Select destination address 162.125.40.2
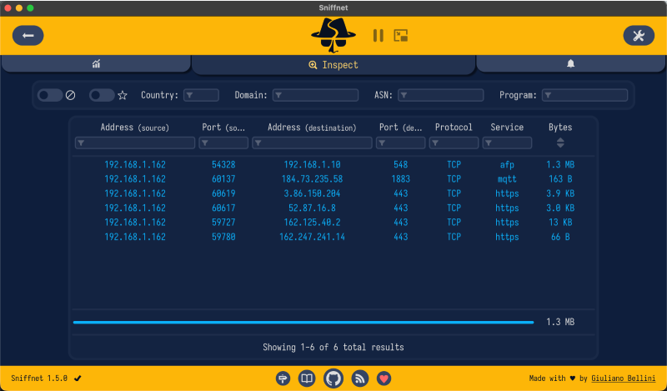 click(x=312, y=223)
